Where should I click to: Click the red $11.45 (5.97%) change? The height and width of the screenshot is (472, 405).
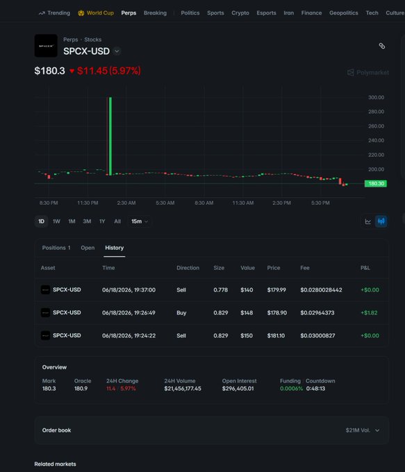pos(105,71)
